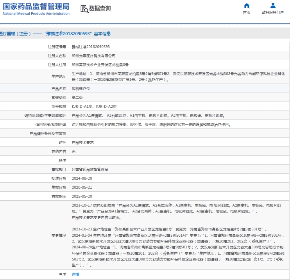Click the registrant name 郑州光泰医疗科技有限公司
The image size is (290, 280).
[93, 56]
